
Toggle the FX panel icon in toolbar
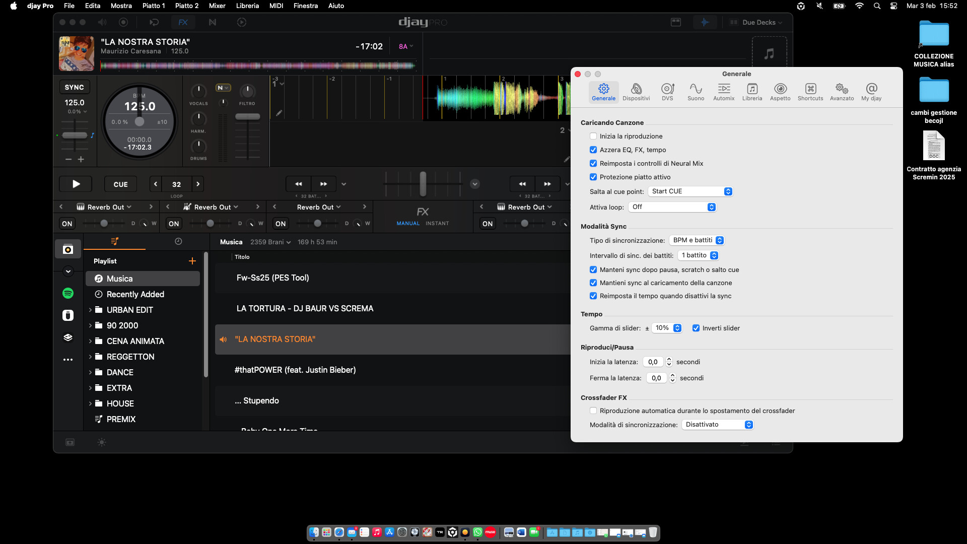183,22
